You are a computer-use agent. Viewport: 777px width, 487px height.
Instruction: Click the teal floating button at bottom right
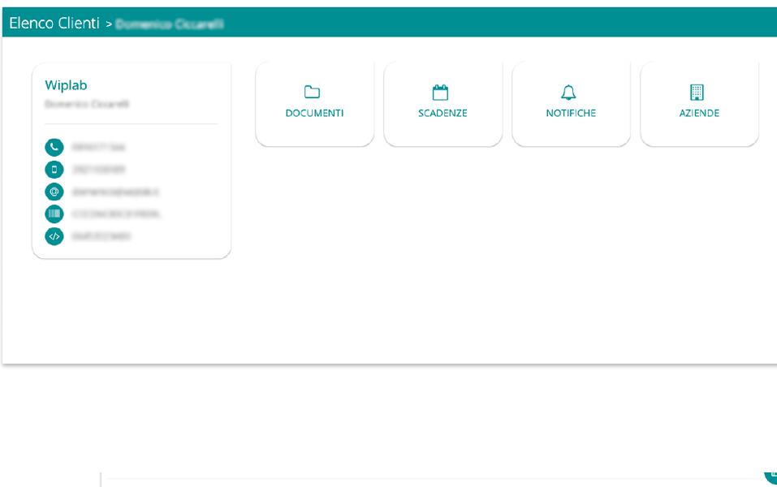pyautogui.click(x=771, y=475)
